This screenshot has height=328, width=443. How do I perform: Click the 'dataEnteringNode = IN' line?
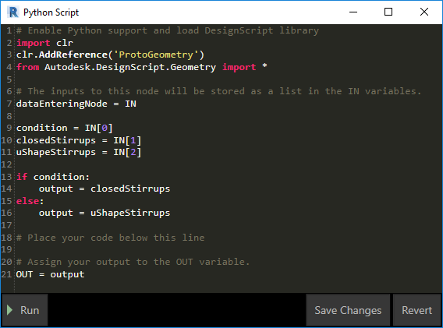click(76, 104)
